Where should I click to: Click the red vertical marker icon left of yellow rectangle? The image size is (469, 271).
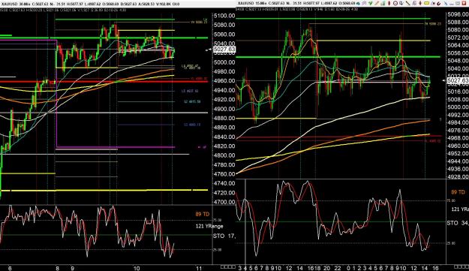pyautogui.click(x=420, y=3)
